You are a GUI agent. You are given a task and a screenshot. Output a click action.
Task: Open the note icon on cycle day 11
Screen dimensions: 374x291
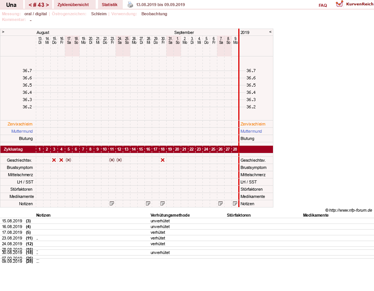pos(112,203)
